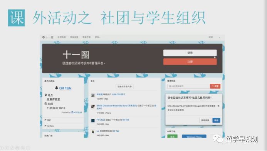The width and height of the screenshot is (267, 151).
Task: Click the location pin icon next to 地点
Action: point(45,95)
